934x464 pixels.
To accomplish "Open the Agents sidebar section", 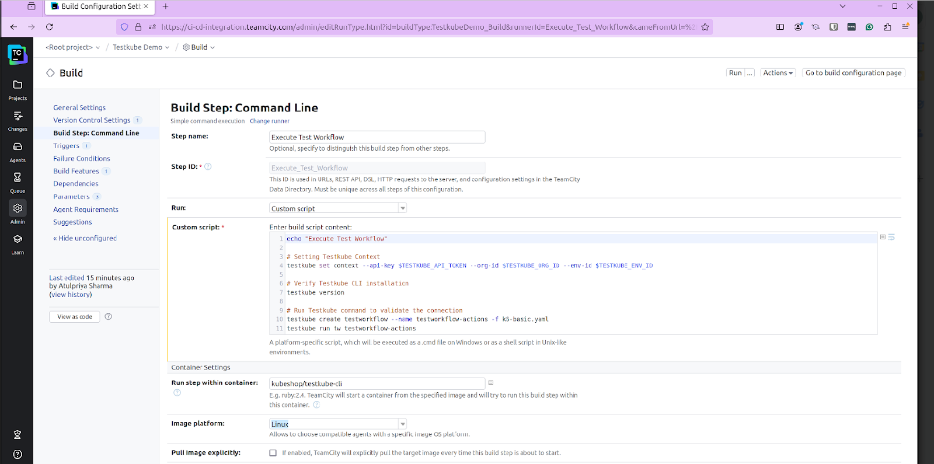I will [x=18, y=152].
